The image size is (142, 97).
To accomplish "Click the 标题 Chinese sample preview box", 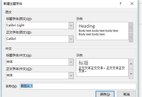I will coord(102,68).
